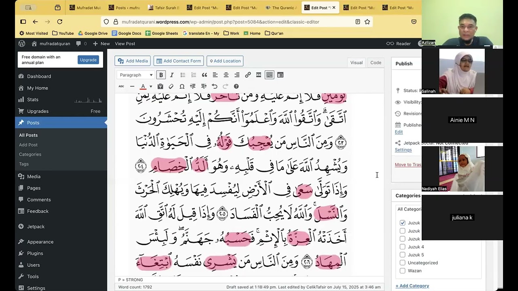Click the Add Media button

pyautogui.click(x=133, y=61)
